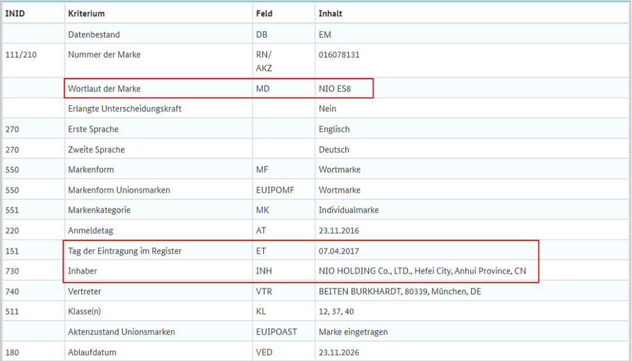Select trademark number 016078131

[339, 55]
